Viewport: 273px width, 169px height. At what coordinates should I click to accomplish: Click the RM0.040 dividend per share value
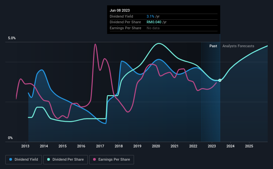tap(154, 22)
